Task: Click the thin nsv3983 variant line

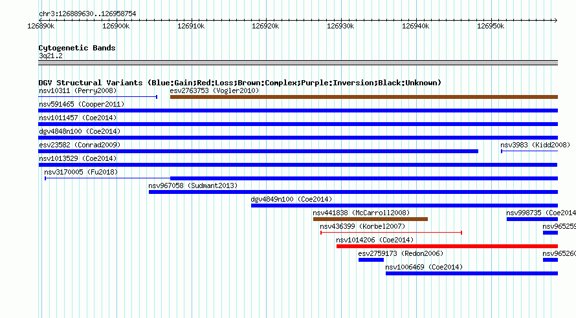Action: pos(529,151)
